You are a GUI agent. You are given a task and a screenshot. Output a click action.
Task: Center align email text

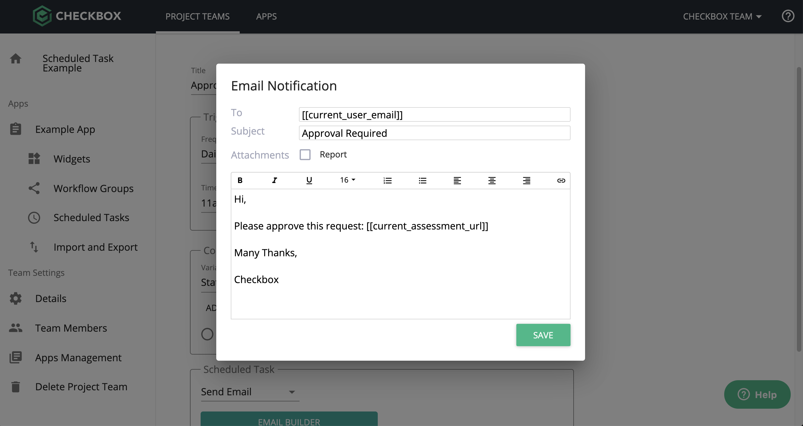[x=492, y=180]
